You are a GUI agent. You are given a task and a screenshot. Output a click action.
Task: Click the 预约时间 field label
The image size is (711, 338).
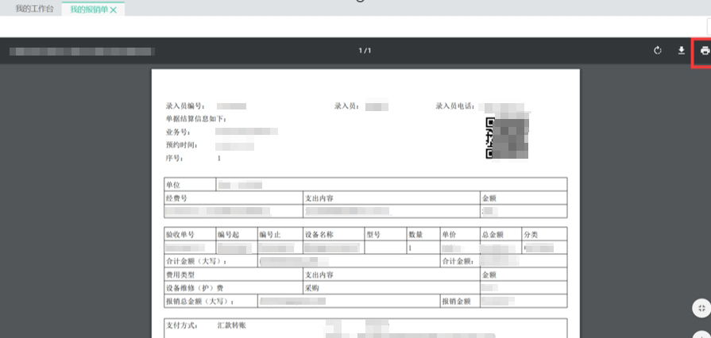(x=181, y=146)
